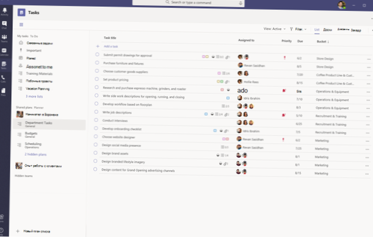Switch to the last tab after Charts
Image resolution: width=373 pixels, height=237 pixels.
pos(356,30)
